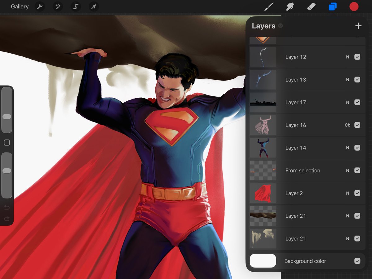
Task: Select the Superman figure Layer 14 thumbnail
Action: point(263,148)
